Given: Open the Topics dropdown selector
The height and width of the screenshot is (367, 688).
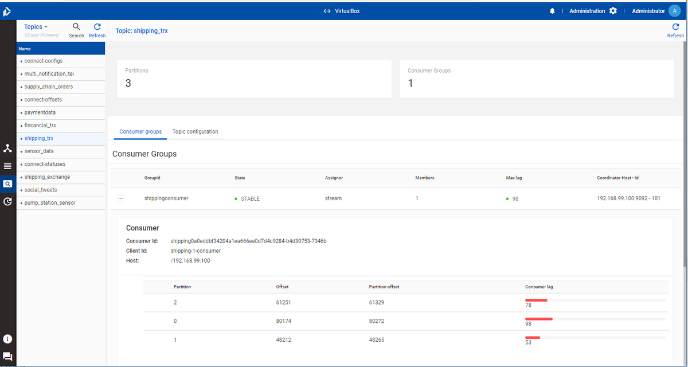Looking at the screenshot, I should pyautogui.click(x=36, y=27).
